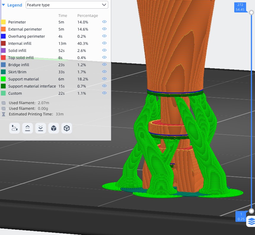Click the wireframe cube view icon
Image resolution: width=255 pixels, height=235 pixels.
pyautogui.click(x=67, y=128)
